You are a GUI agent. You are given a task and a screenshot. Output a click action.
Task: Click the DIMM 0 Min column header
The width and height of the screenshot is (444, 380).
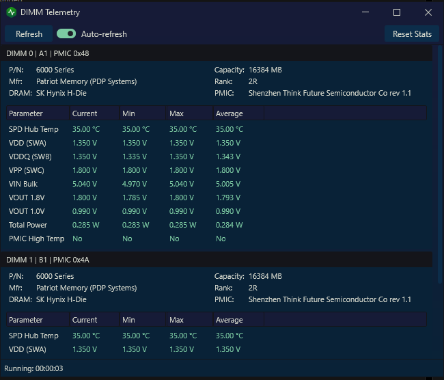pos(143,113)
